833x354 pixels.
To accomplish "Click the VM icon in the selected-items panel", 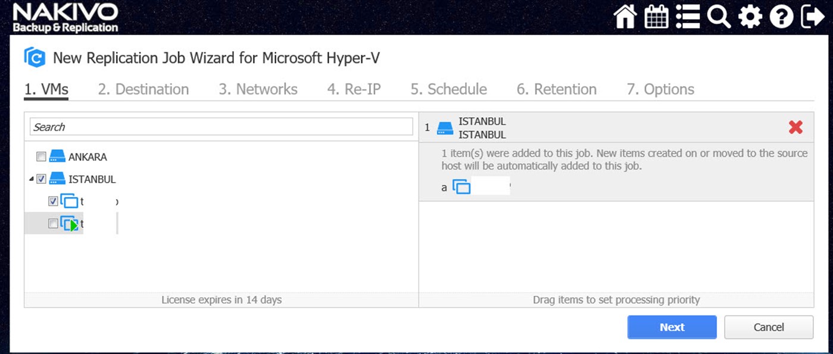I will (x=461, y=187).
